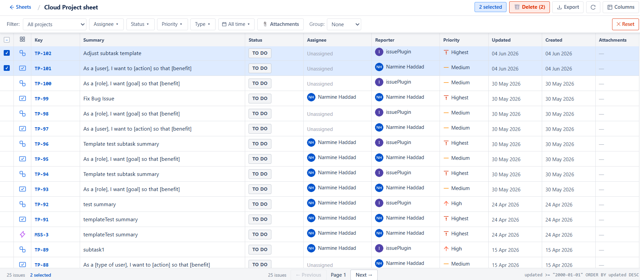Click the task icon in row TP-93
The height and width of the screenshot is (280, 640).
[23, 189]
